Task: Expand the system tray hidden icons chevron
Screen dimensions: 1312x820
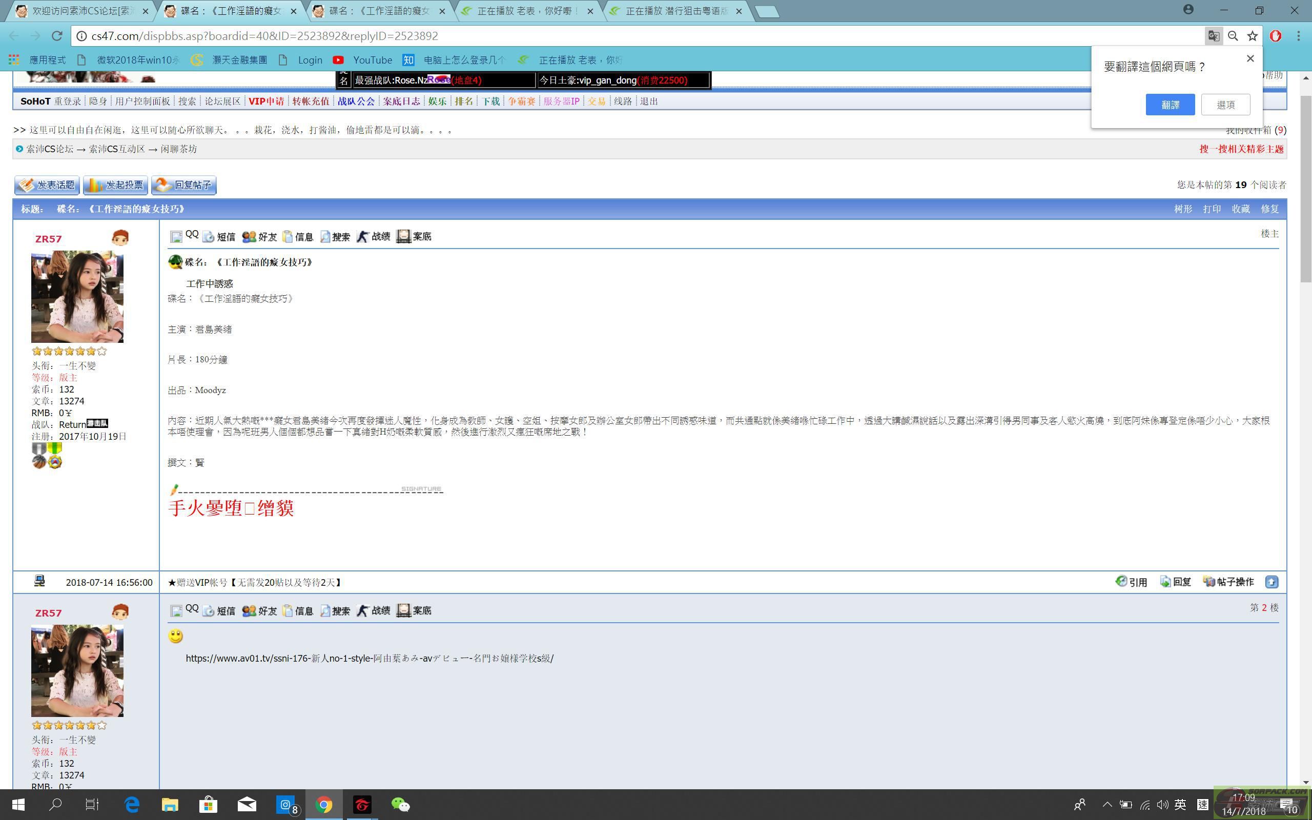Action: pos(1107,805)
